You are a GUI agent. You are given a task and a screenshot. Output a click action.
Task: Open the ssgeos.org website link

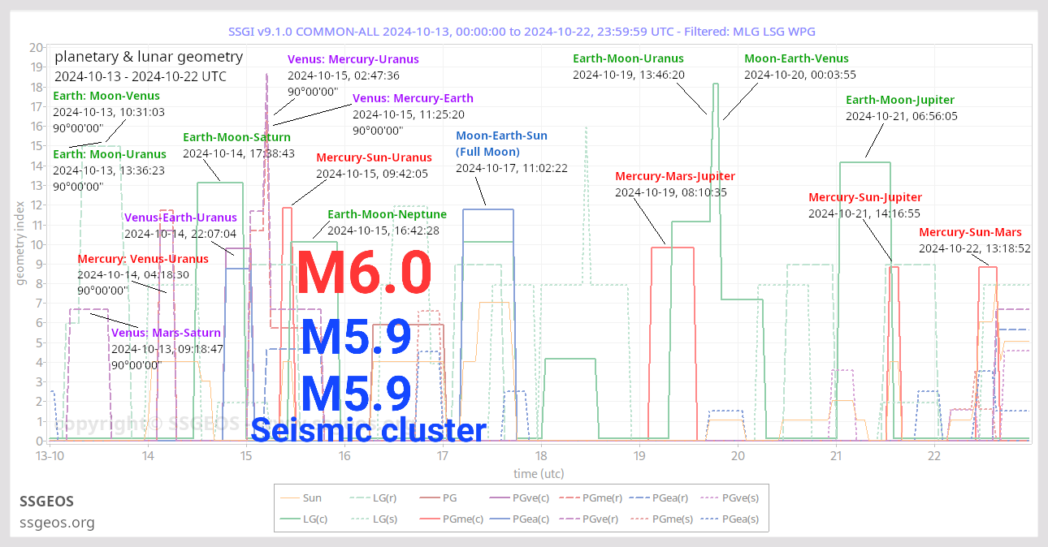tap(57, 523)
